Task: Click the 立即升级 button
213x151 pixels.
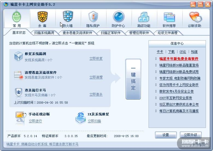Action: tap(191, 135)
